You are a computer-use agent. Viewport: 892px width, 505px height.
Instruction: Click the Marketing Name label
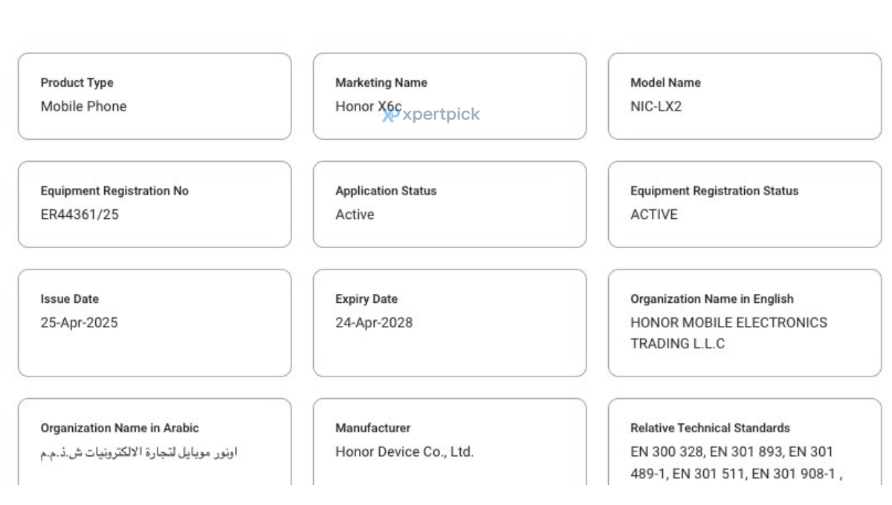pos(381,82)
